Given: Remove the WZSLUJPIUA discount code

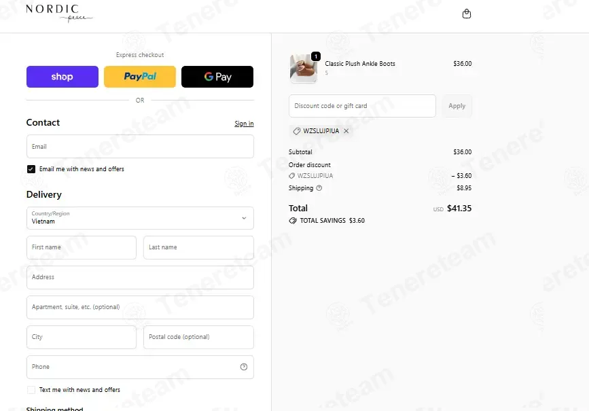Looking at the screenshot, I should 346,130.
